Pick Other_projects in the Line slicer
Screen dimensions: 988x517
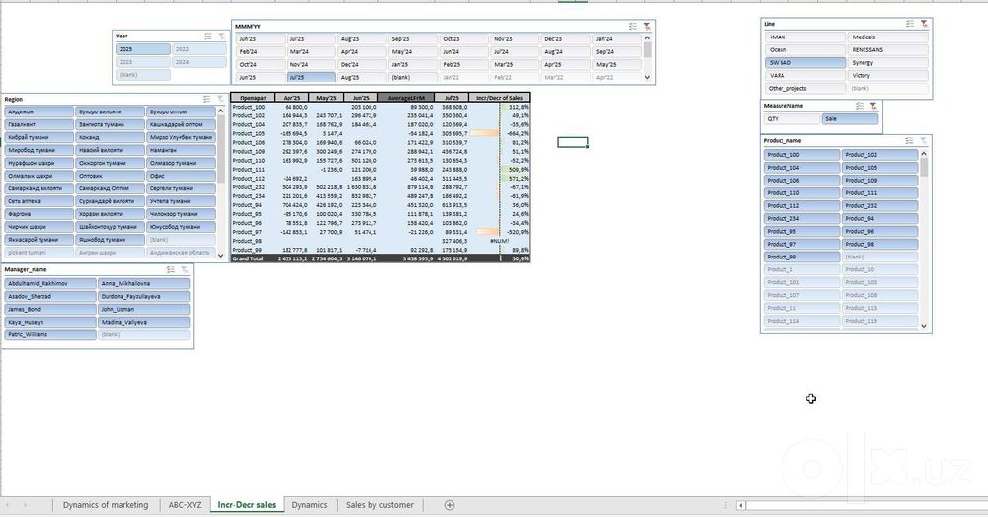(x=804, y=88)
